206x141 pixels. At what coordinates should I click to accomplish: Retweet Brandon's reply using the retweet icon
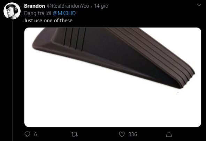click(x=74, y=134)
